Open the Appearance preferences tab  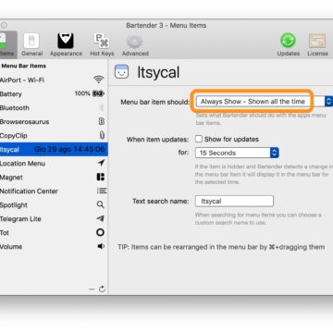[66, 45]
